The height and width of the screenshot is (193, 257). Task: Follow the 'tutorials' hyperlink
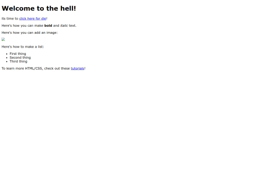tap(78, 69)
